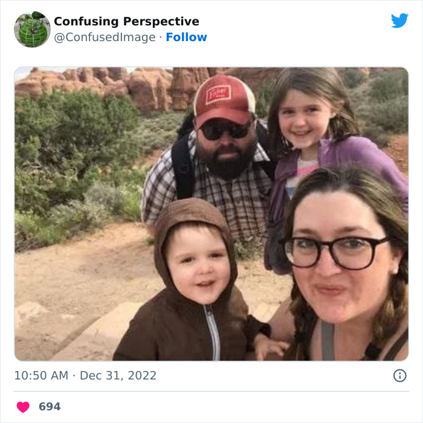
Task: Like the tweet with the heart icon
Action: pos(23,407)
